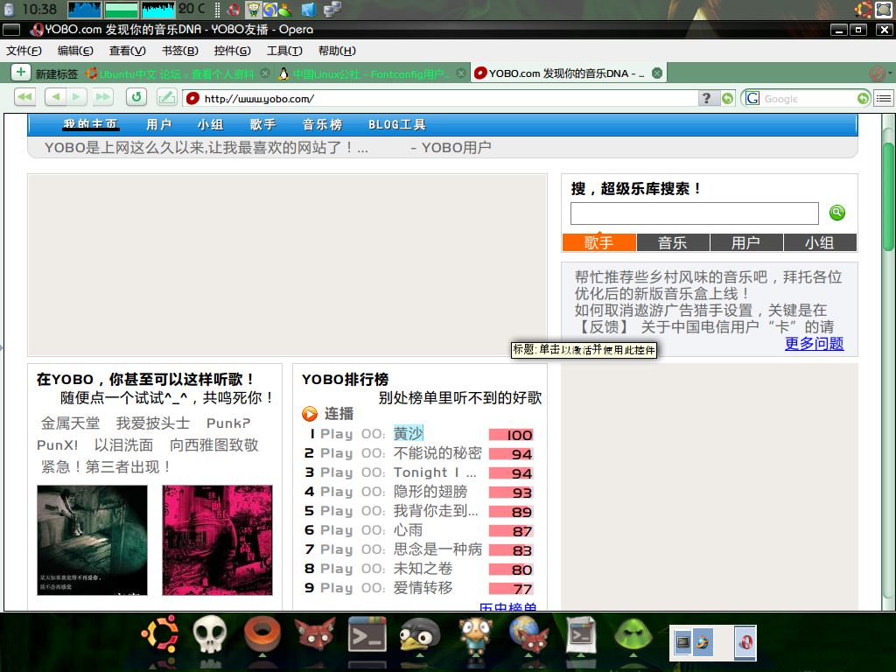This screenshot has height=672, width=896.
Task: Click the Opera taskbar window button
Action: 745,642
